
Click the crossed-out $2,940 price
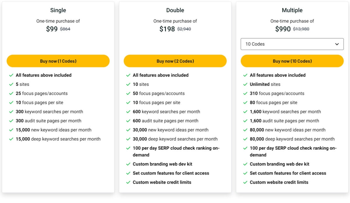184,29
